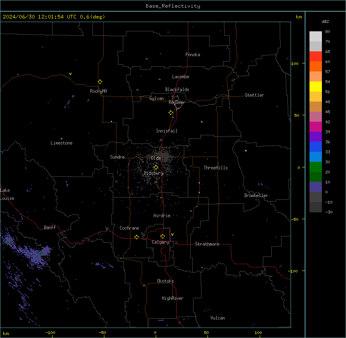
Task: Select the Vulcan label
Action: pos(218,318)
